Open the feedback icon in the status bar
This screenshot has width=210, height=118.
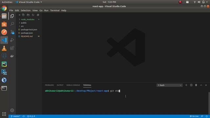pyautogui.click(x=202, y=116)
